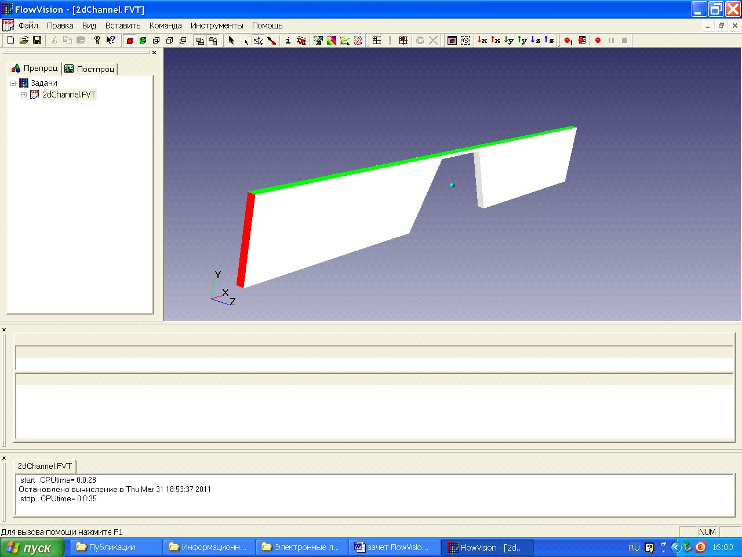Close the Препроц side panel
This screenshot has width=742, height=557.
(154, 52)
